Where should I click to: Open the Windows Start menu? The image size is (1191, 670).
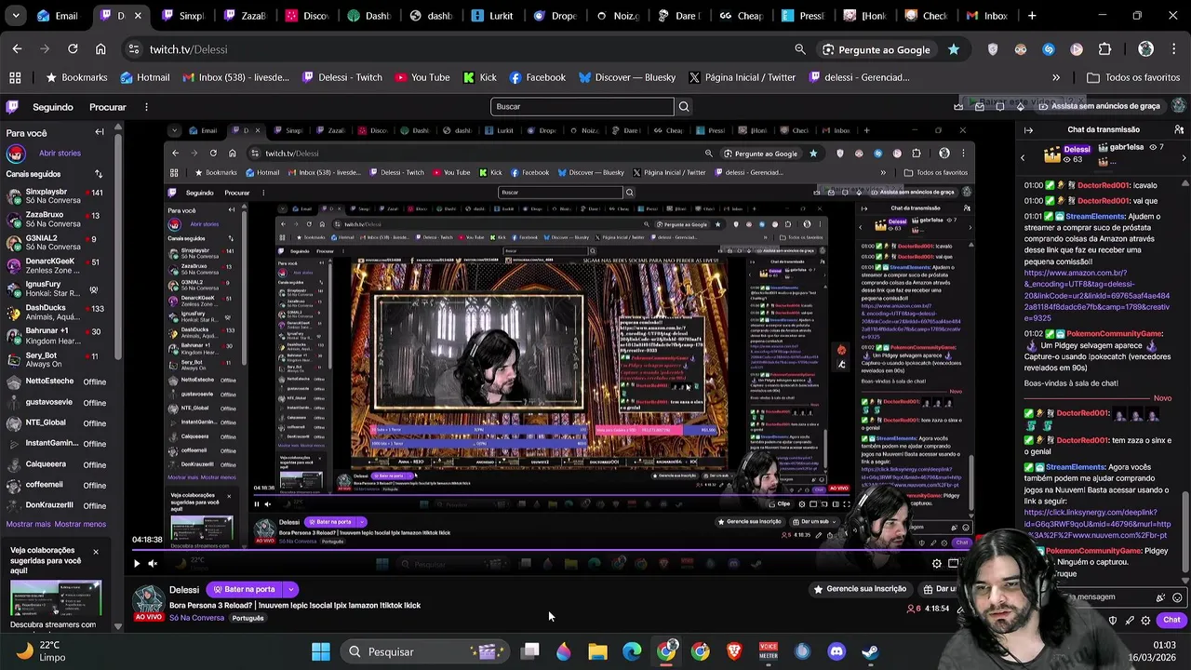(x=321, y=651)
